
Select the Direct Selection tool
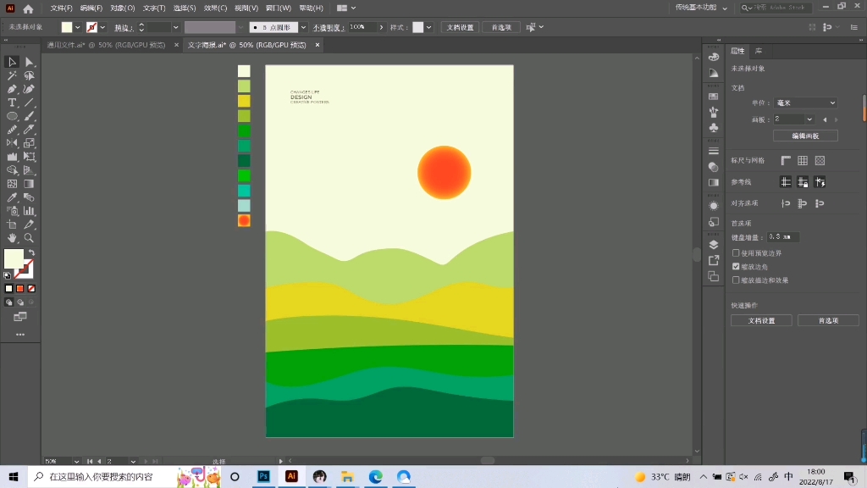(29, 62)
